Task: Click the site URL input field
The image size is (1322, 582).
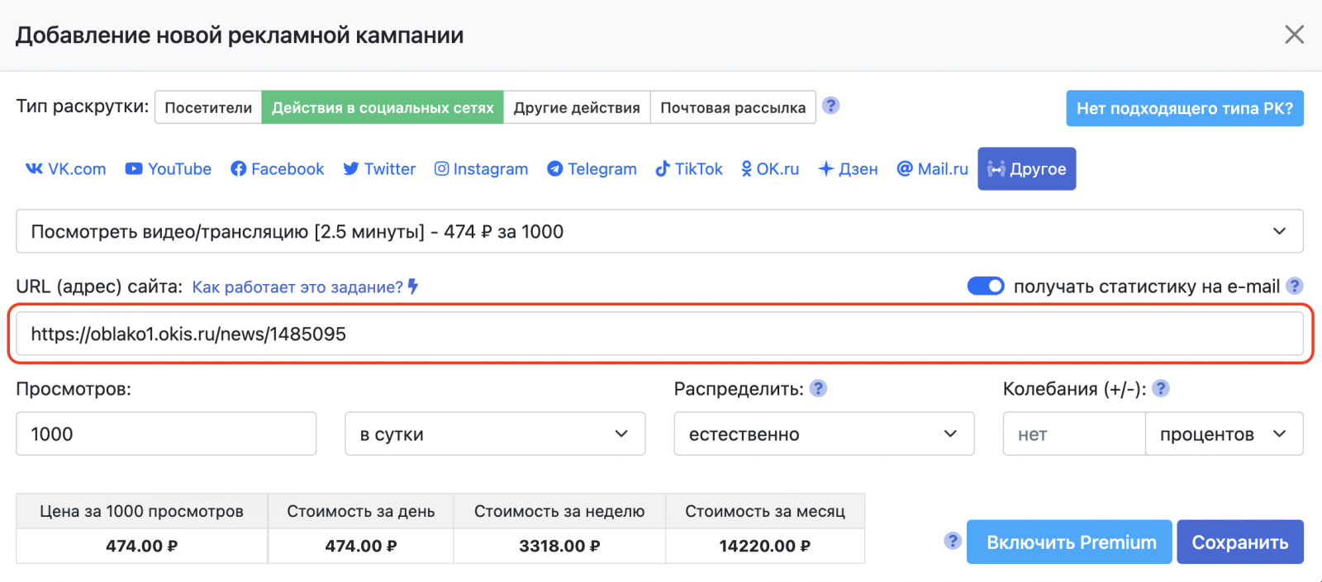Action: pyautogui.click(x=659, y=334)
